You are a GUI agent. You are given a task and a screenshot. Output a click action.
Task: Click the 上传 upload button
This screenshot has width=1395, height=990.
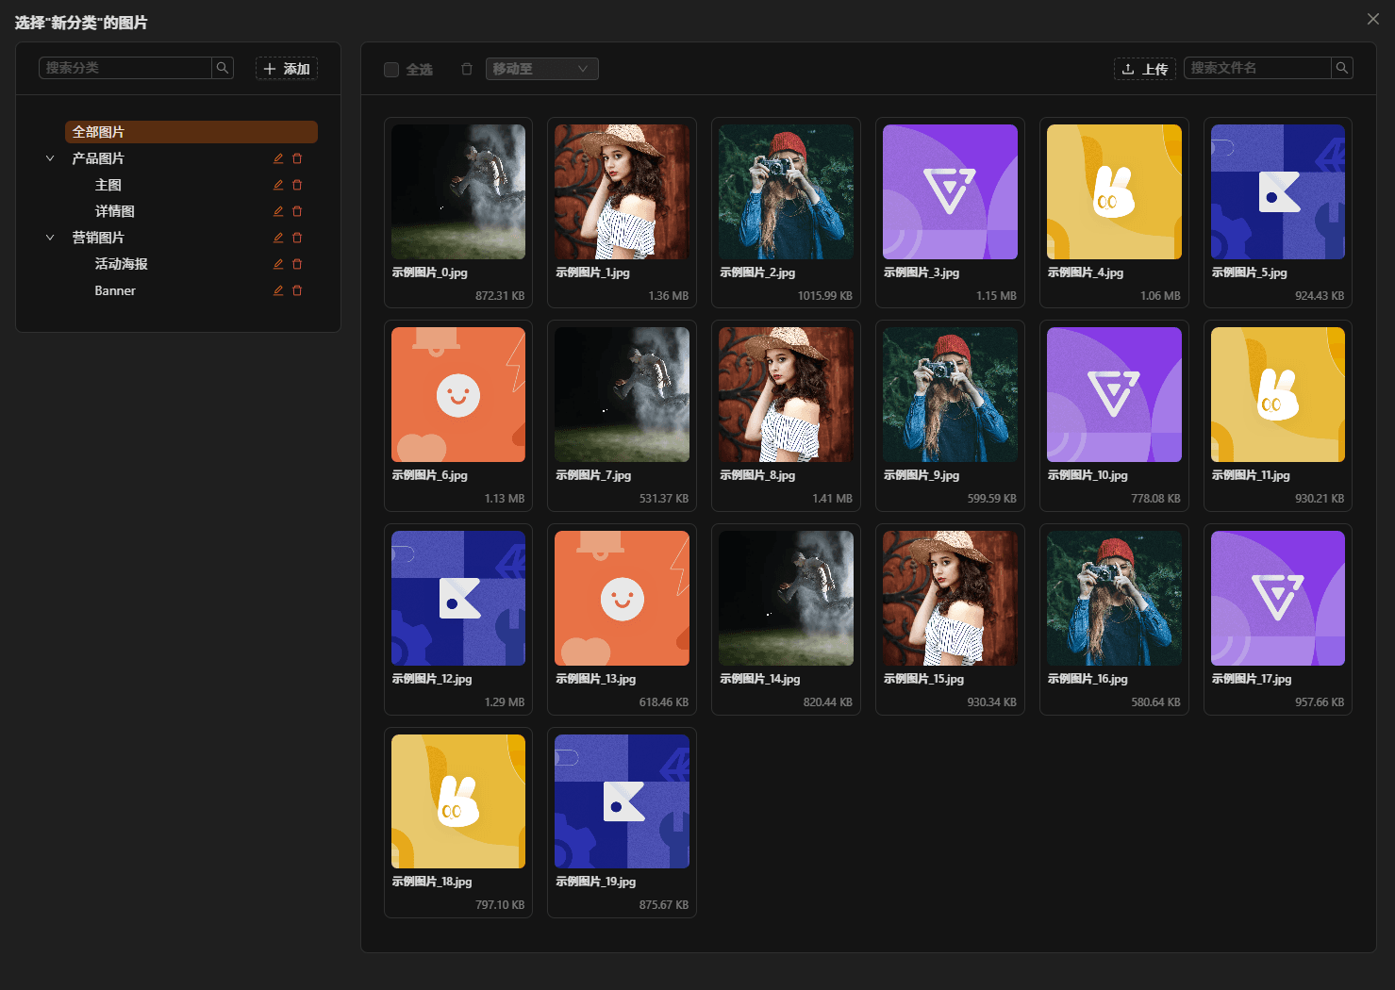point(1144,69)
